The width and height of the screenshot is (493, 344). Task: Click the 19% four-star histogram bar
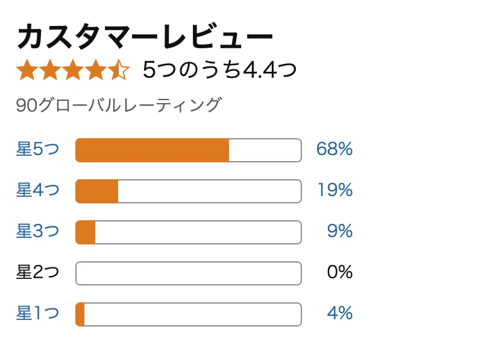[x=189, y=191]
